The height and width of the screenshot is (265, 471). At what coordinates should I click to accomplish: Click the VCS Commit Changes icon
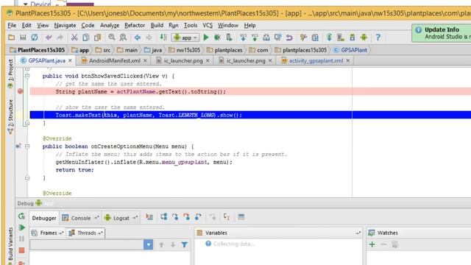(x=255, y=38)
